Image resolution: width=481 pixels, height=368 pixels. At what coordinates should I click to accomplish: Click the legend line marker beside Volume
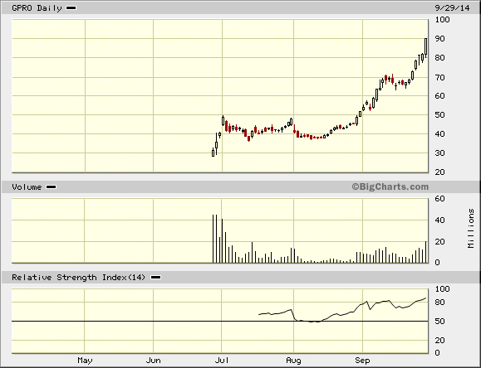[51, 186]
